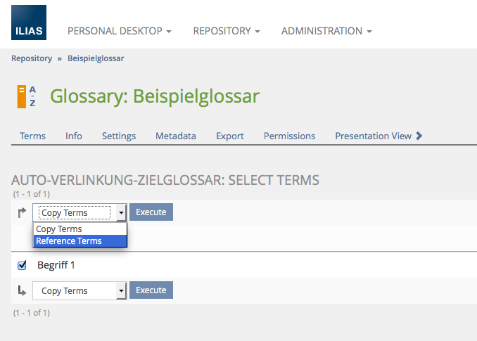Open the Metadata tab
The height and width of the screenshot is (341, 477).
point(176,136)
